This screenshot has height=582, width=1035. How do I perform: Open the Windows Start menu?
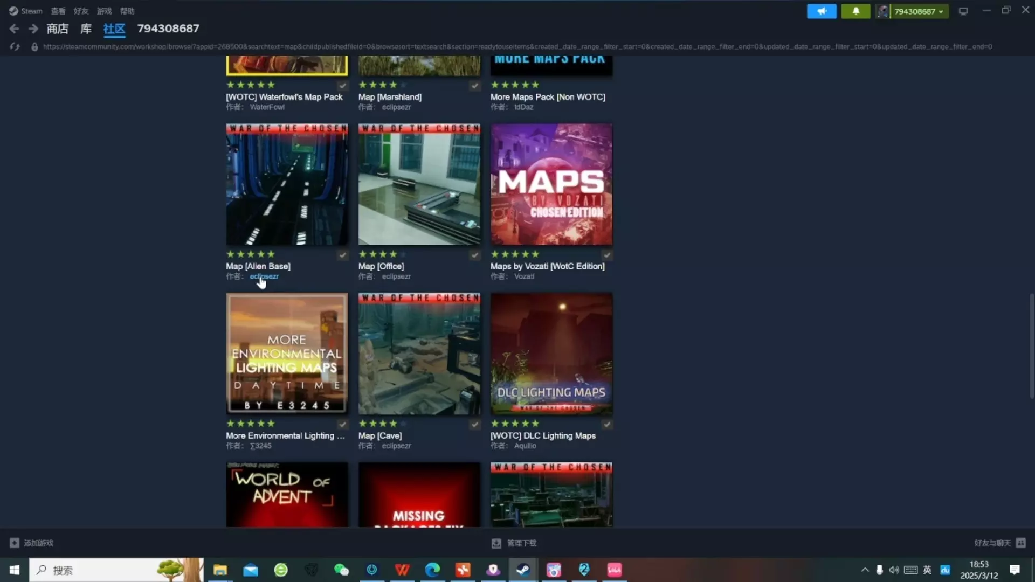pos(15,570)
